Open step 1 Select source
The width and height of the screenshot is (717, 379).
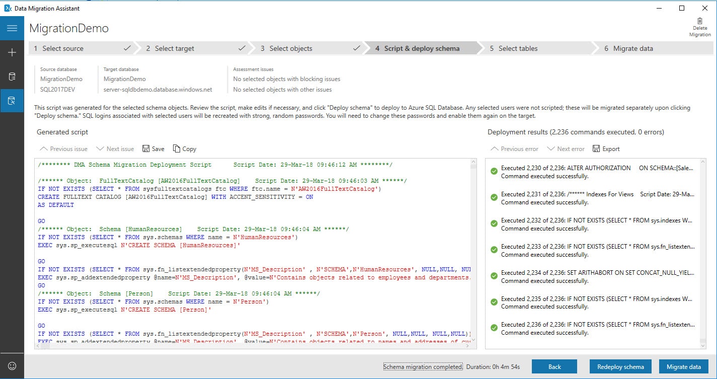point(81,48)
